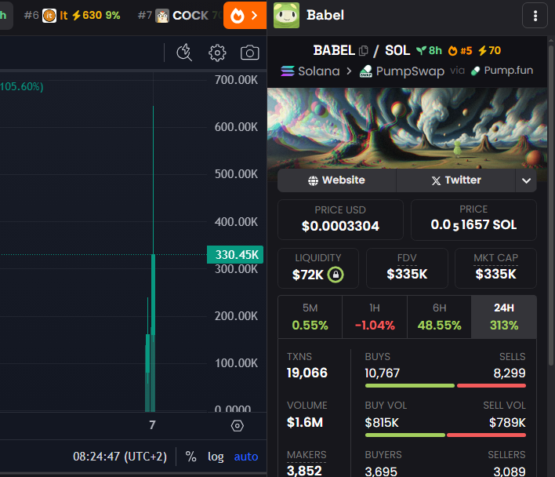The height and width of the screenshot is (477, 555).
Task: Click the Pump.fun link
Action: pyautogui.click(x=502, y=71)
